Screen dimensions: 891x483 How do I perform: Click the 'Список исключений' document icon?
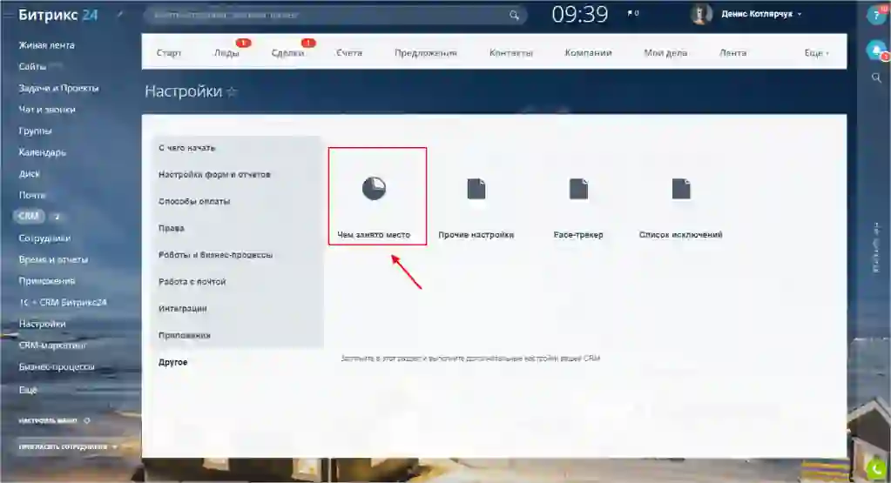680,189
